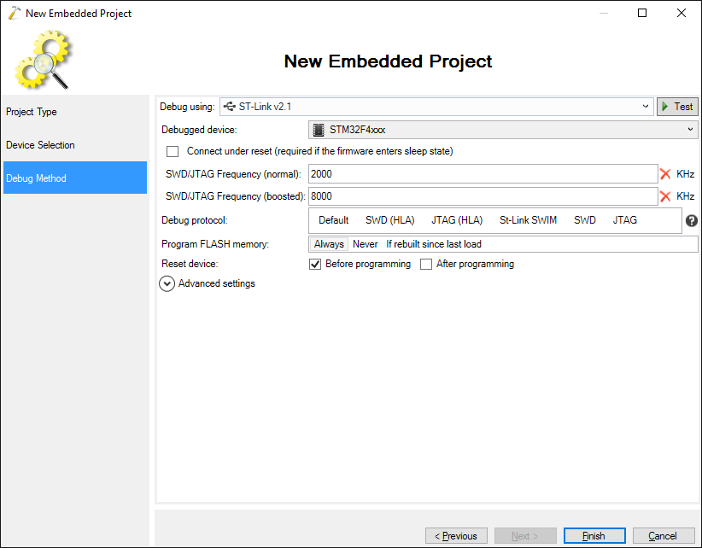Maximize the New Embedded Project window
702x548 pixels.
[642, 13]
